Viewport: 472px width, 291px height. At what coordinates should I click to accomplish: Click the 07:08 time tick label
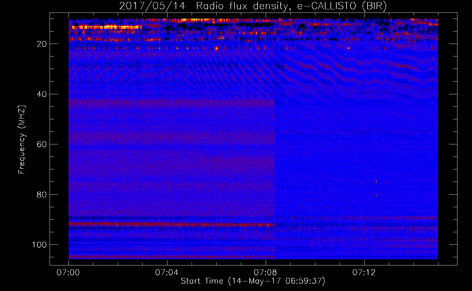point(265,273)
